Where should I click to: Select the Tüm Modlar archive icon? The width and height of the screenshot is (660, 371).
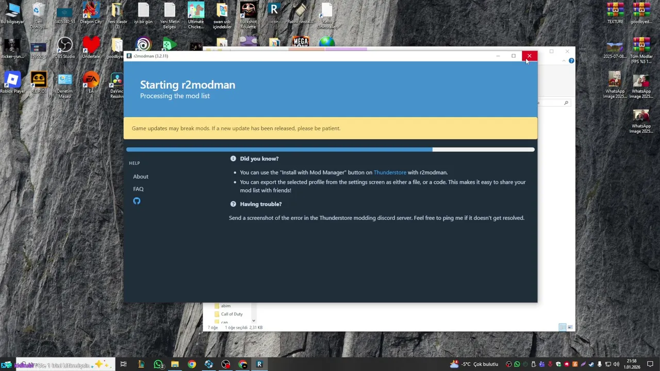click(x=641, y=50)
